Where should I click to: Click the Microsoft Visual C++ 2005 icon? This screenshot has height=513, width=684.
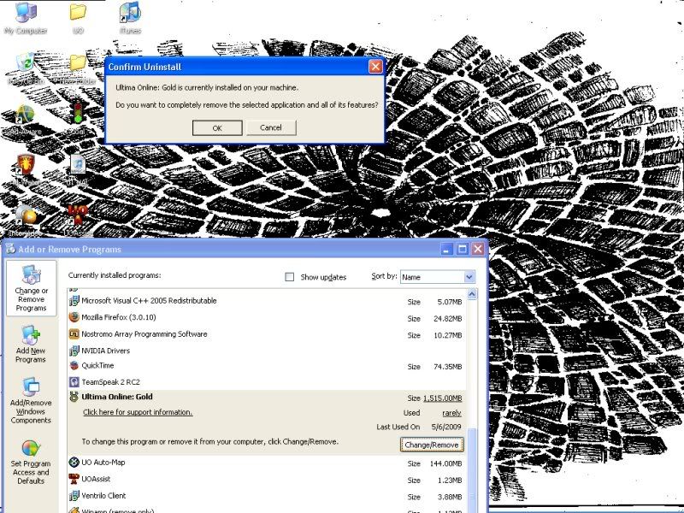(74, 301)
